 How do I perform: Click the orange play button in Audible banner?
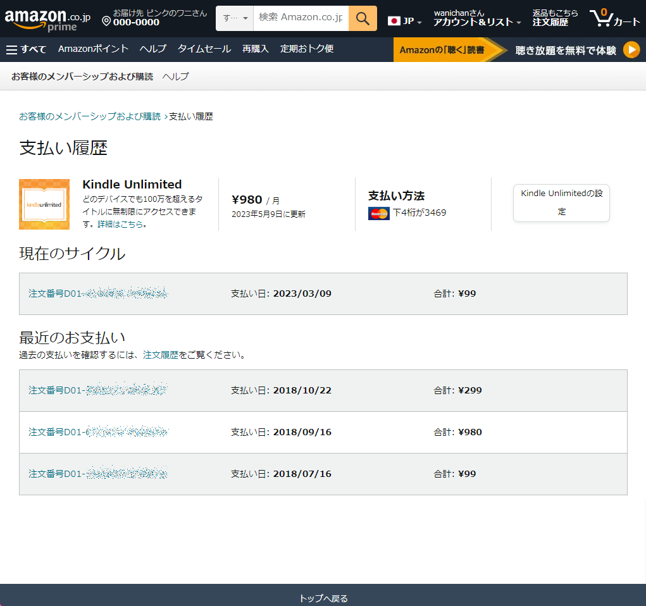631,50
